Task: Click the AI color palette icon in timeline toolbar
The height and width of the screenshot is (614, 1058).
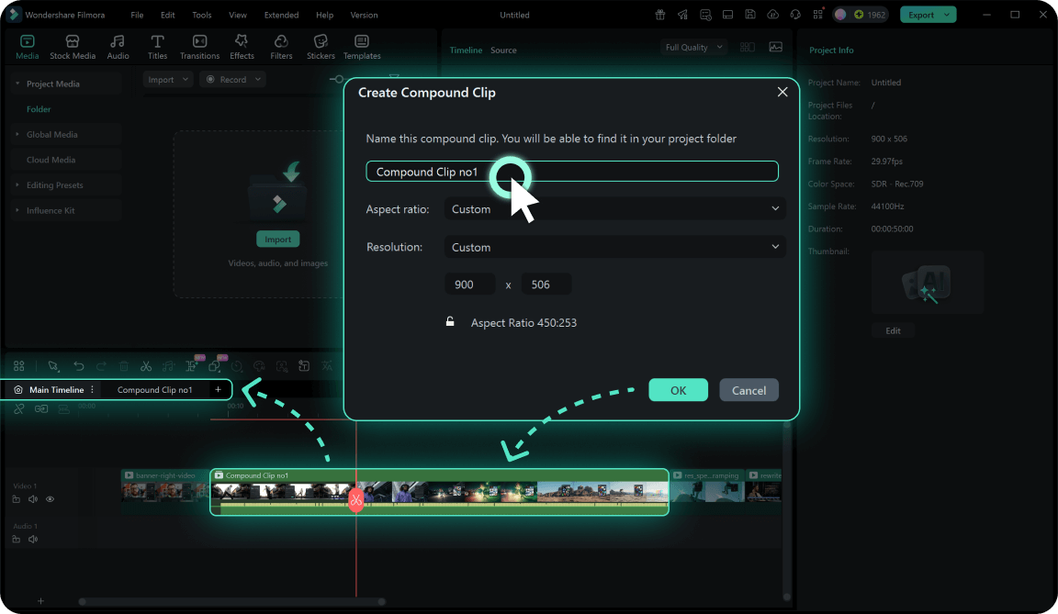Action: click(259, 366)
